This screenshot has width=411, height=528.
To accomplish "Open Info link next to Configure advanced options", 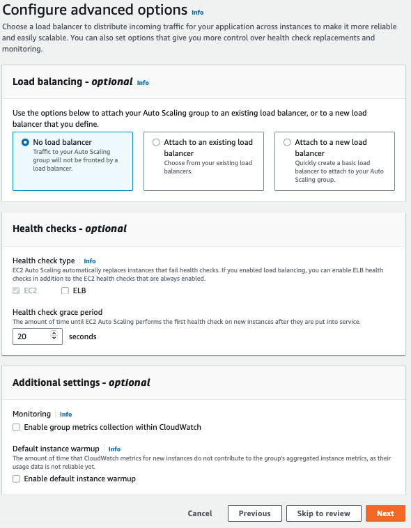I will 197,13.
